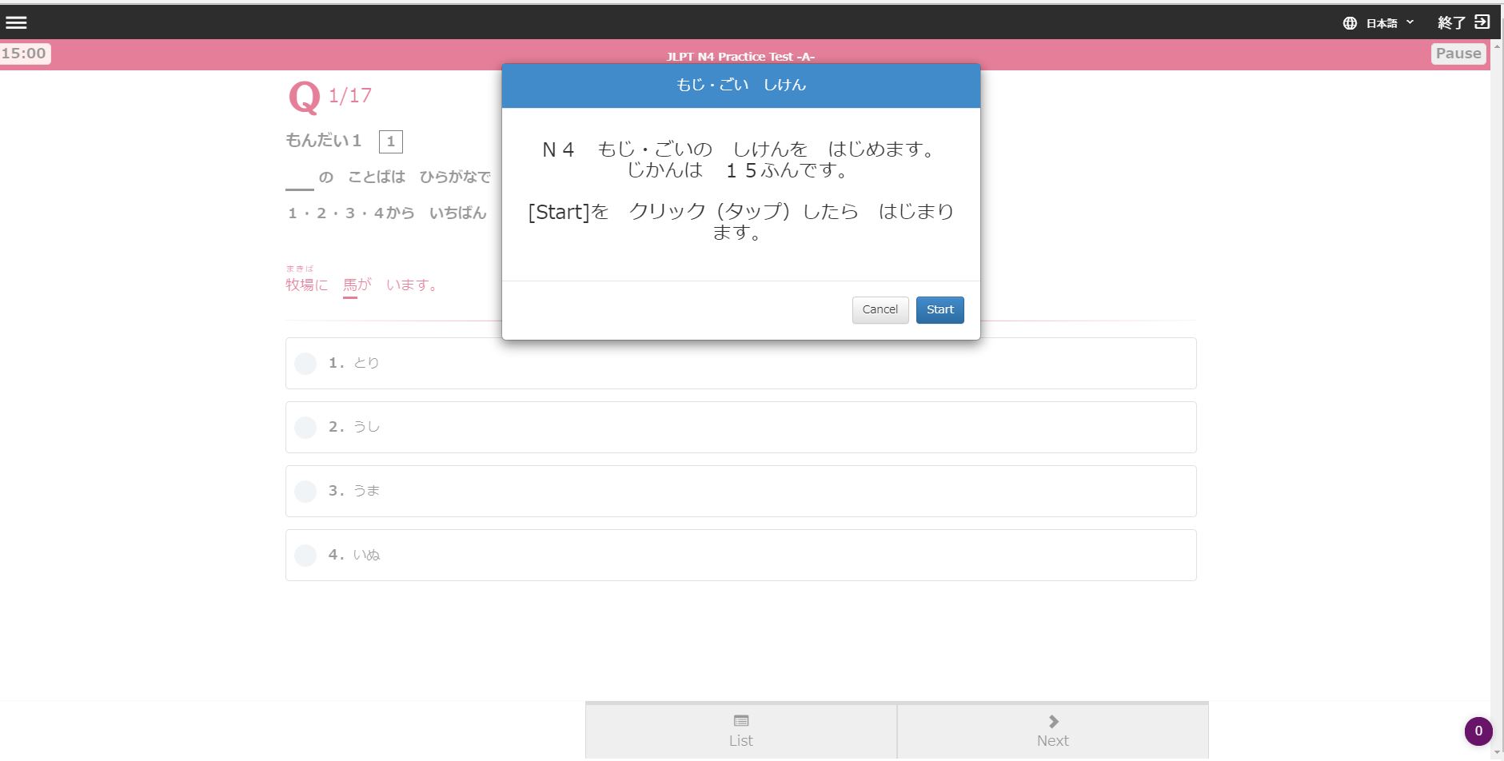Open the hamburger menu icon
Viewport: 1504px width, 761px height.
coord(16,22)
